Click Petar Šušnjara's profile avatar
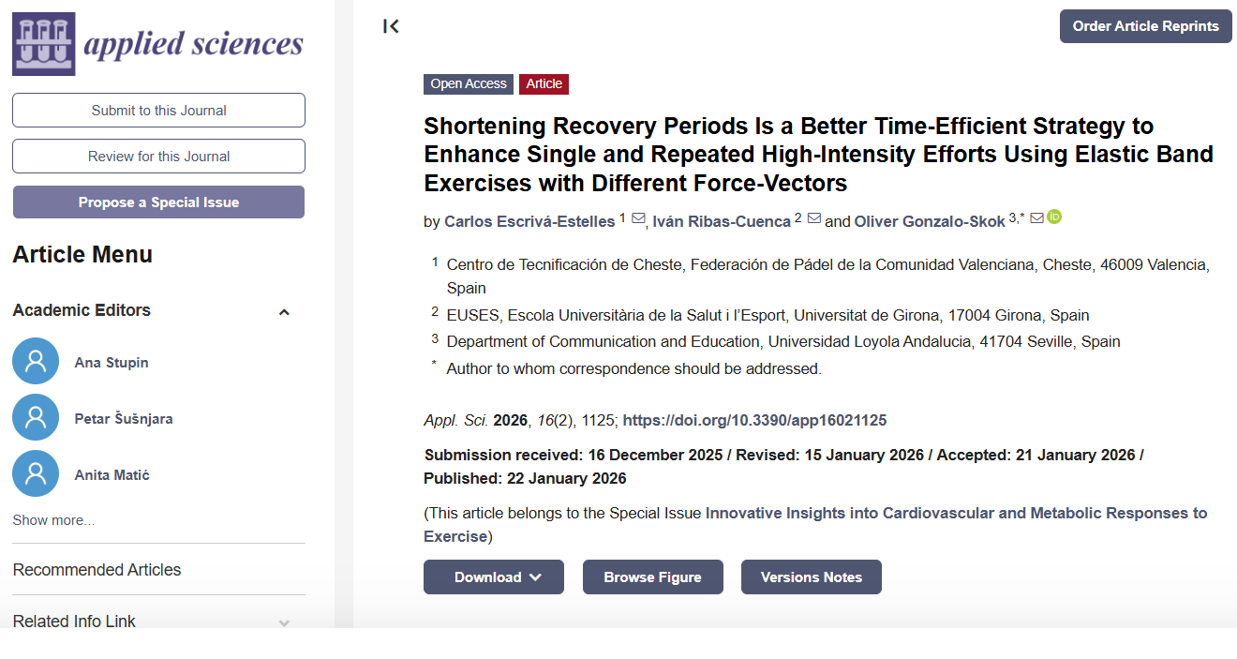1237x659 pixels. pyautogui.click(x=36, y=418)
